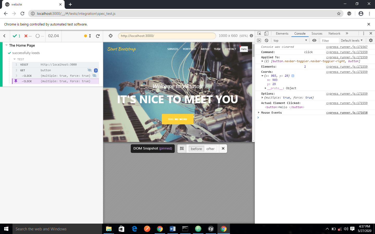Click the Hello button in preview
The height and width of the screenshot is (234, 375).
coord(244,49)
